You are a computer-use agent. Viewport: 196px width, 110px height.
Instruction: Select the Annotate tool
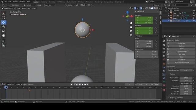click(x=4, y=41)
